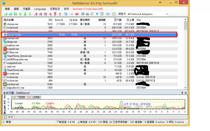Image resolution: width=210 pixels, height=131 pixels.
Task: Sort by 程式名稱 column header
Action: point(21,20)
